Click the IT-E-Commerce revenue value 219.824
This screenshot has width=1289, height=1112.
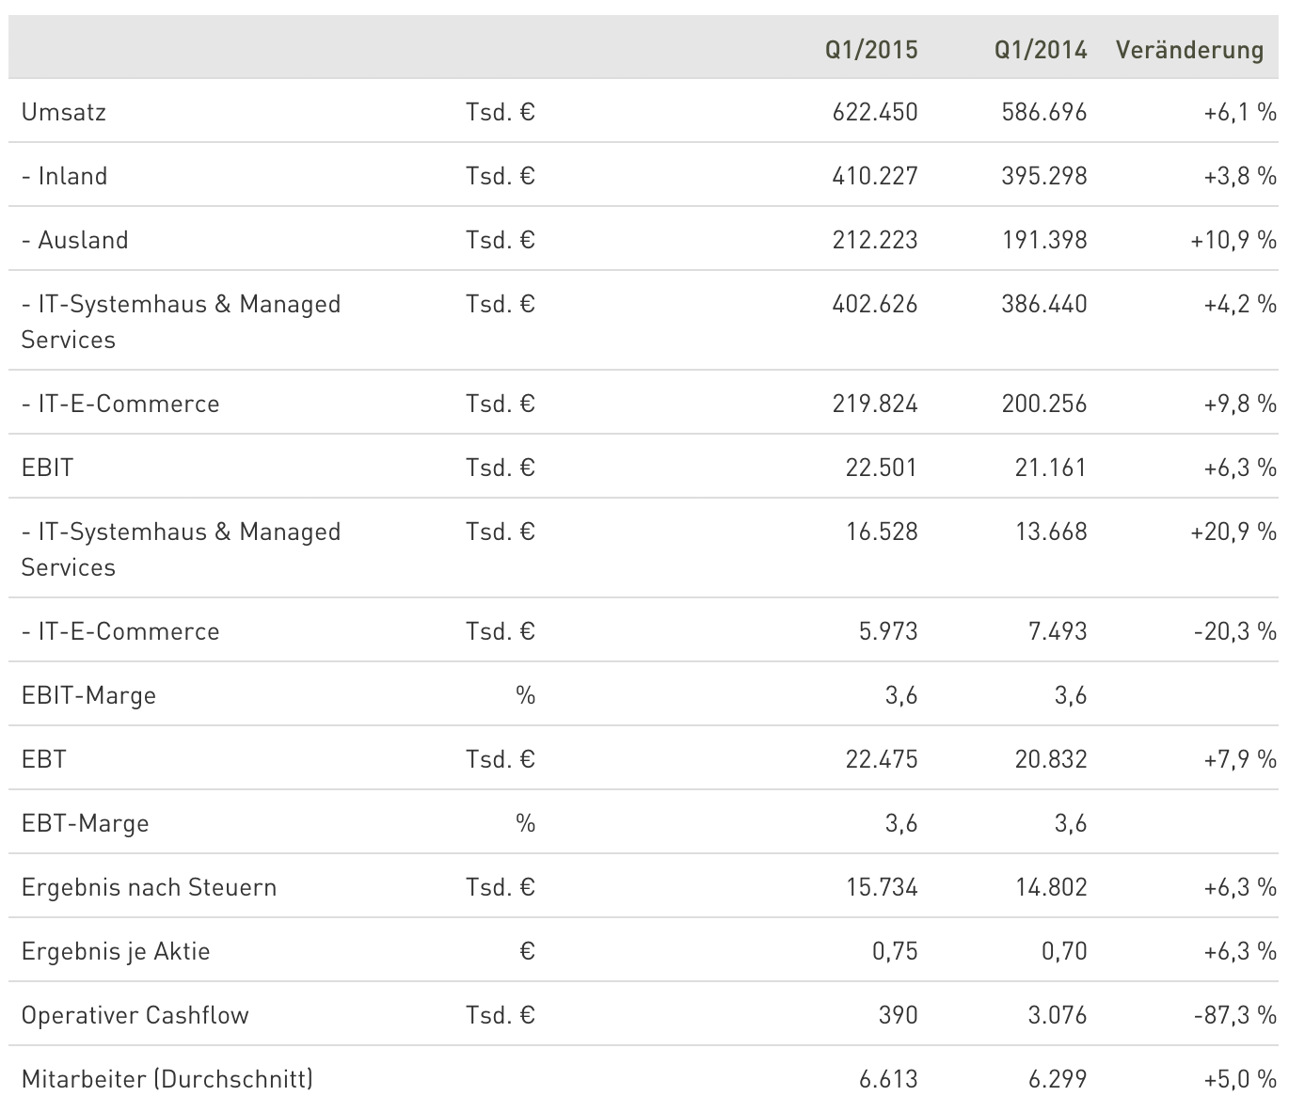pos(875,405)
